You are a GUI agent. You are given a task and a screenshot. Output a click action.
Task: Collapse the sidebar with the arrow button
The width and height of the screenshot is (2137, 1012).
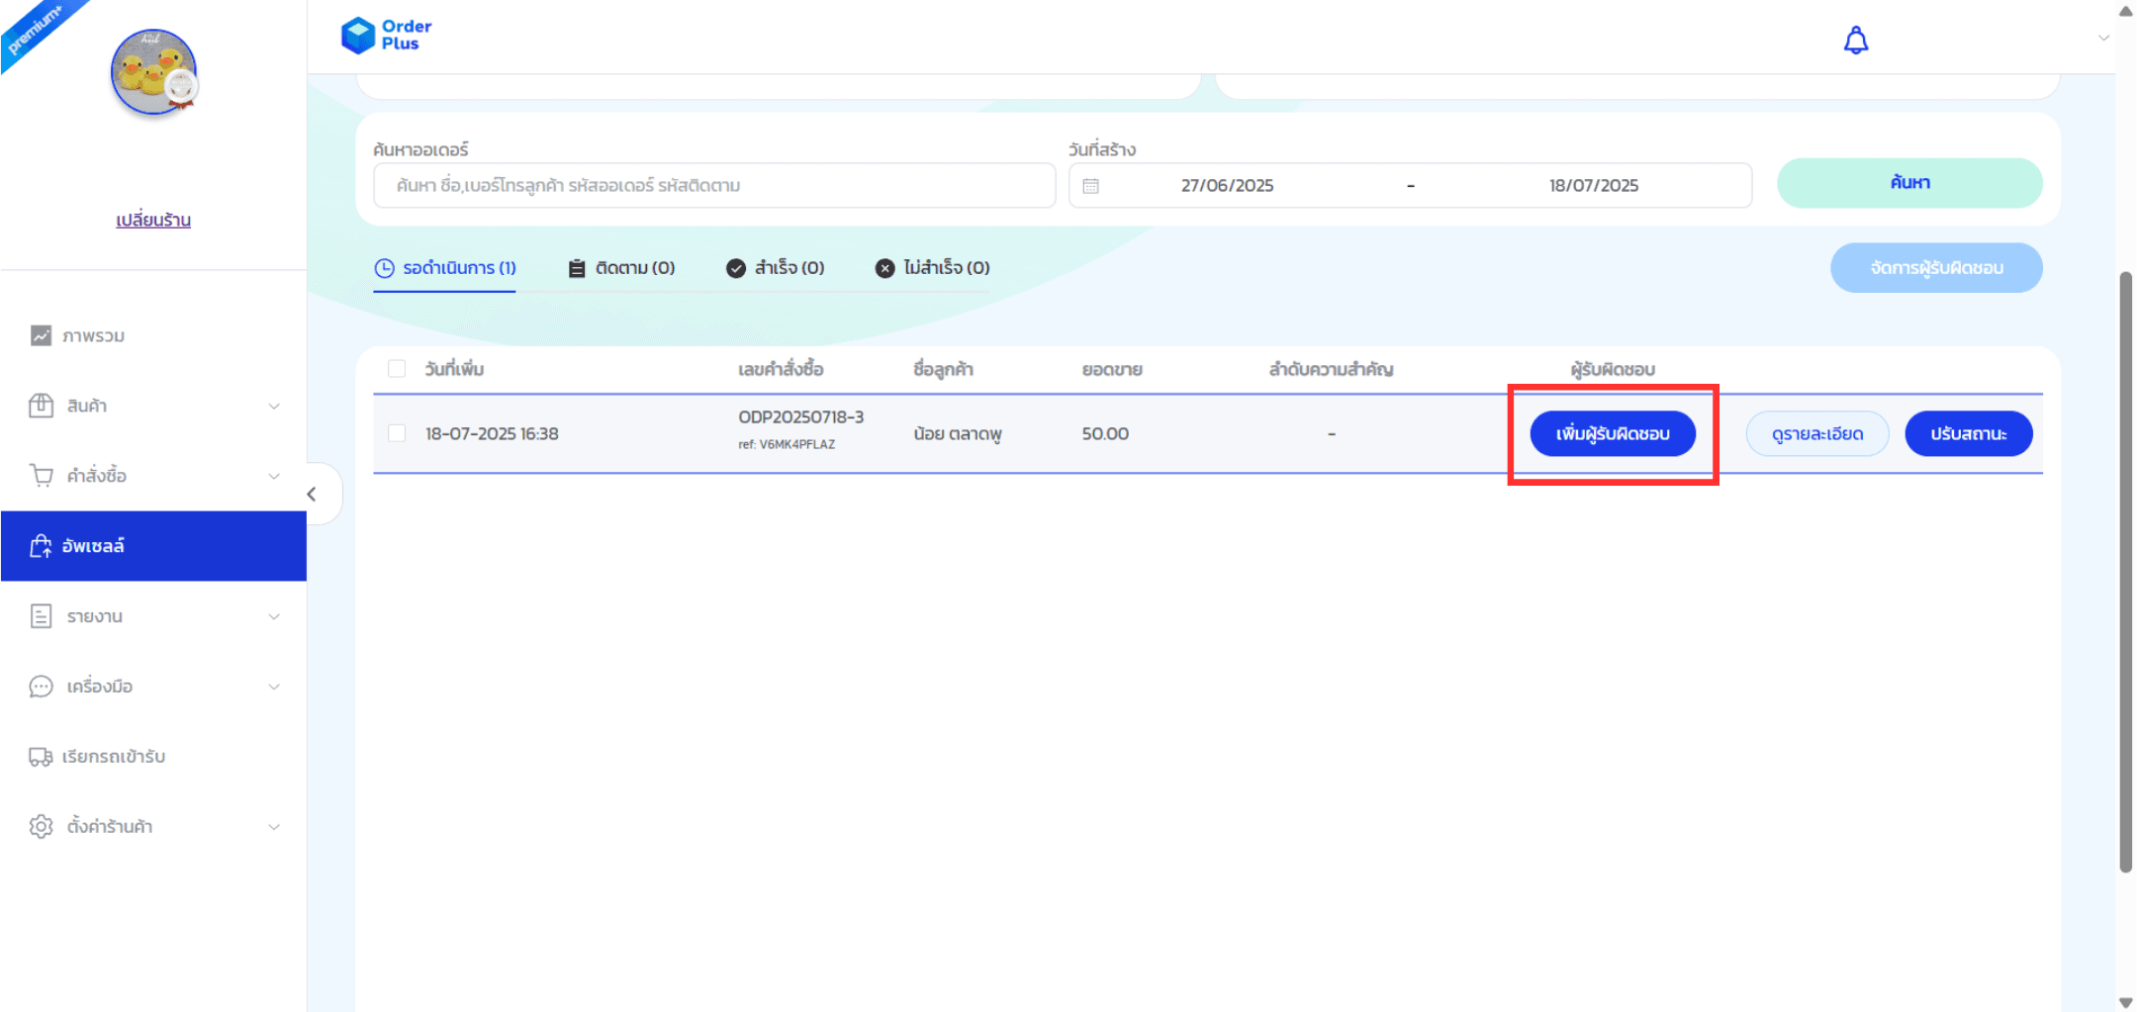pos(313,494)
